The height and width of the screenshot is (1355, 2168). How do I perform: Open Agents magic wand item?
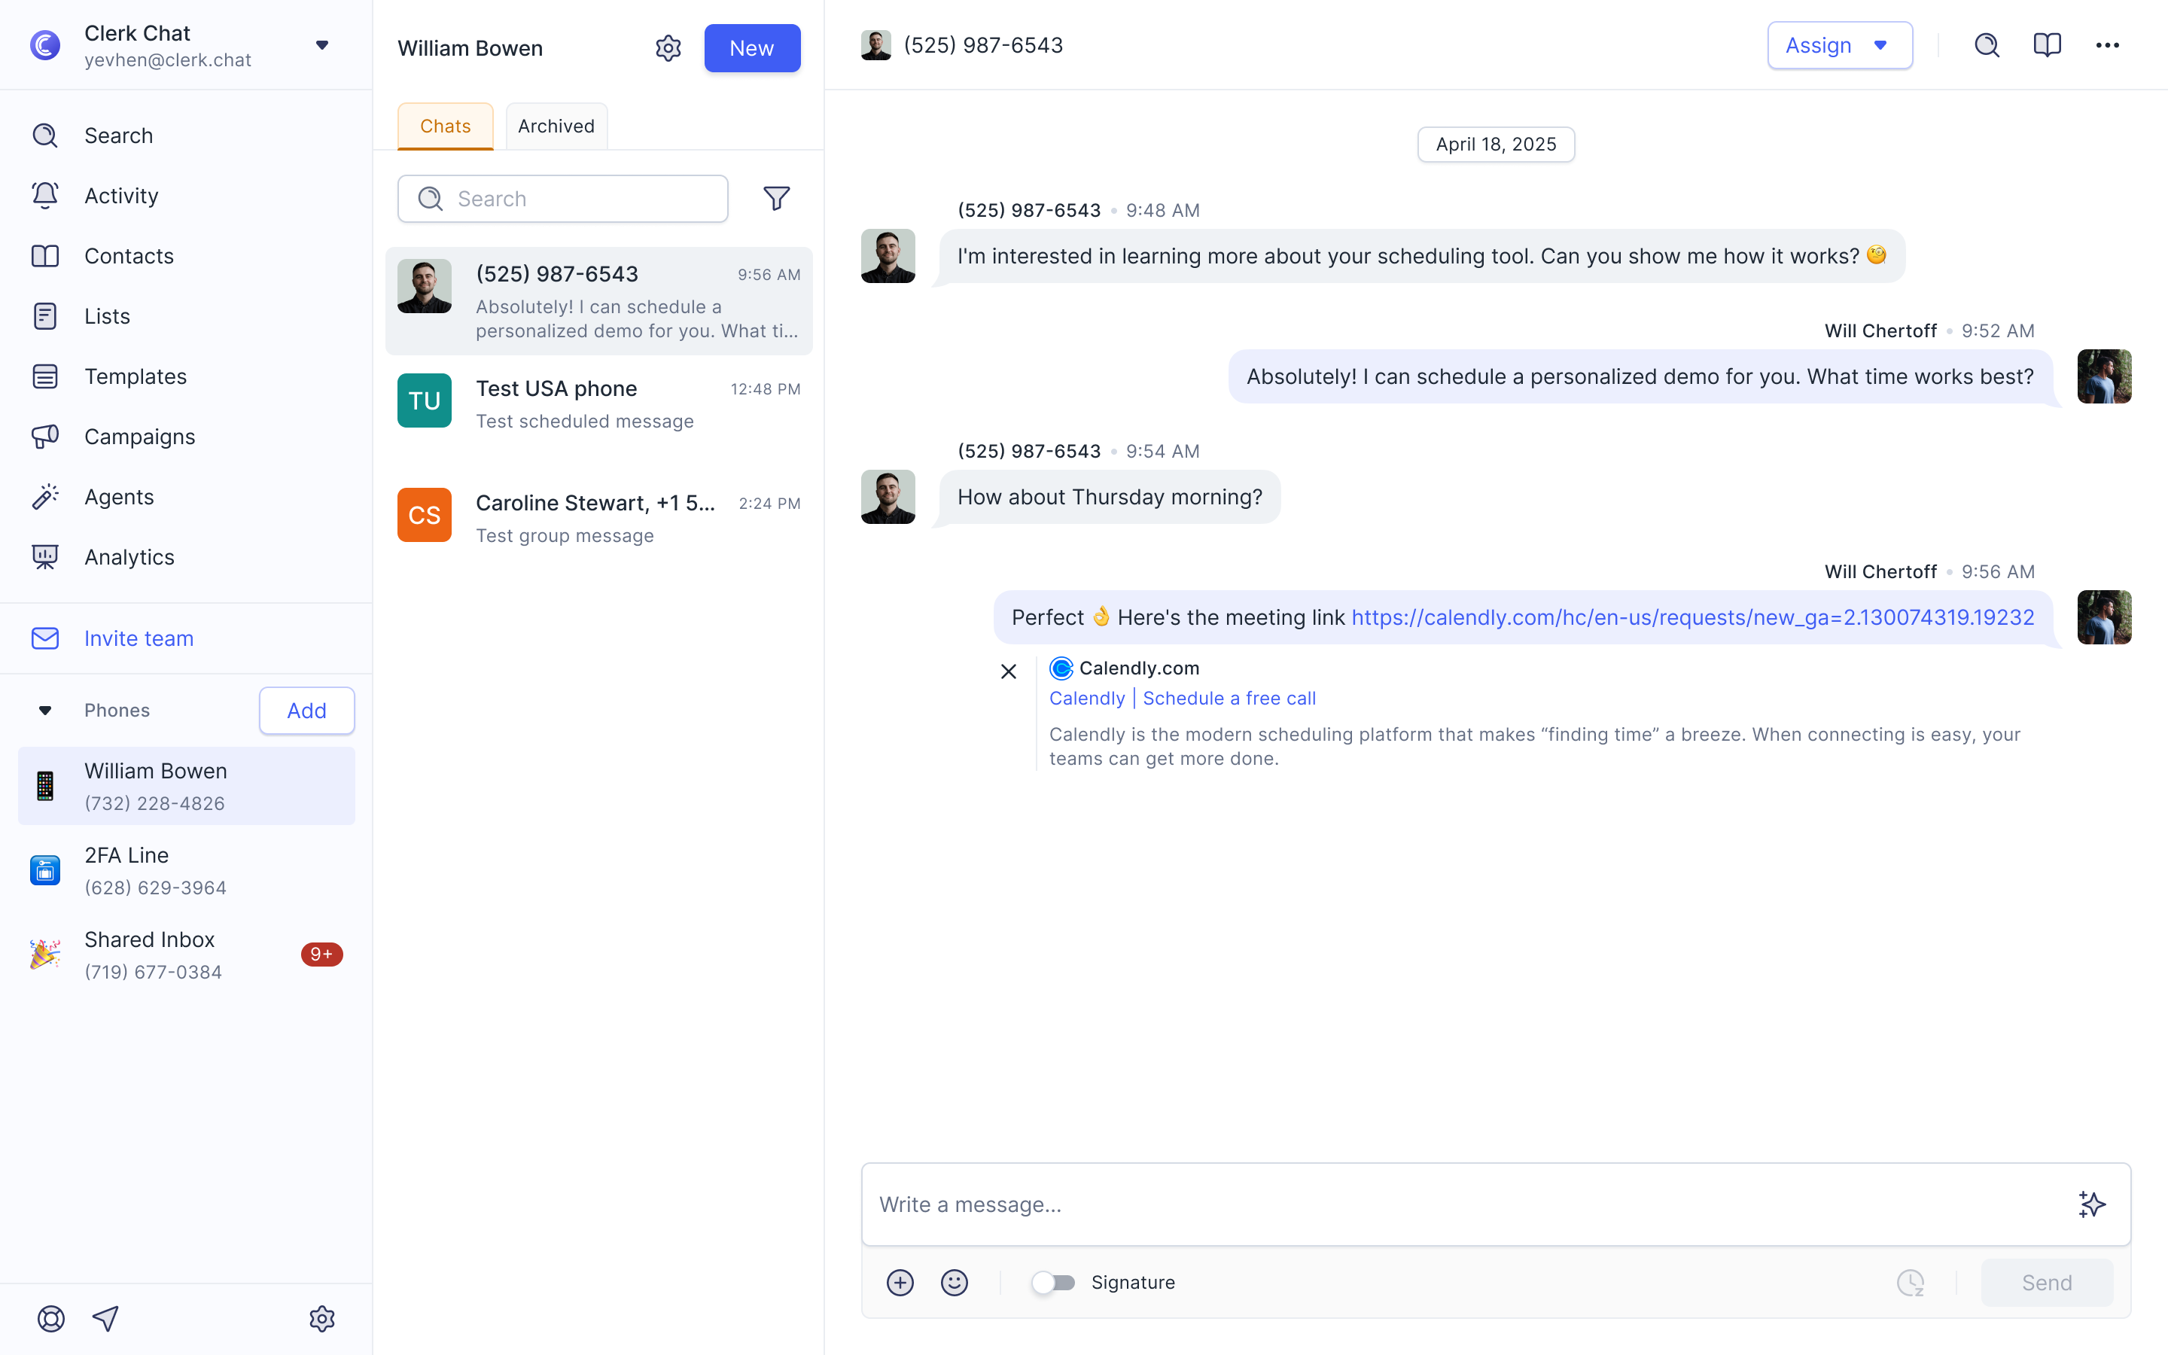click(x=187, y=497)
